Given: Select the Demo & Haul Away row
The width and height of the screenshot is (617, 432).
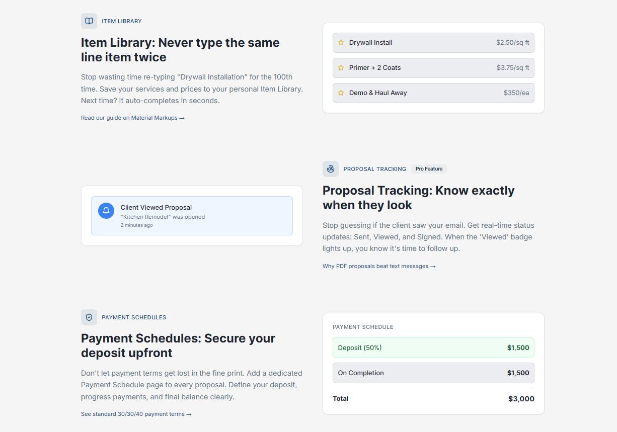Looking at the screenshot, I should click(x=433, y=93).
